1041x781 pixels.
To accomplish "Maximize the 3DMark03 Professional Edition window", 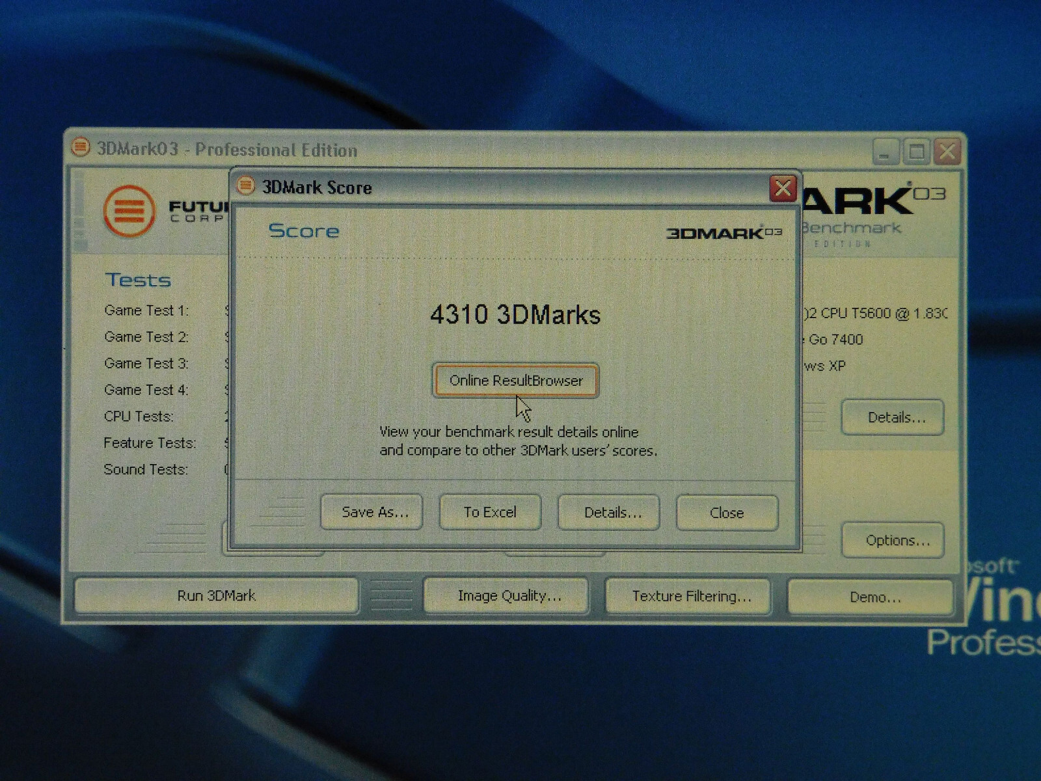I will pyautogui.click(x=917, y=153).
